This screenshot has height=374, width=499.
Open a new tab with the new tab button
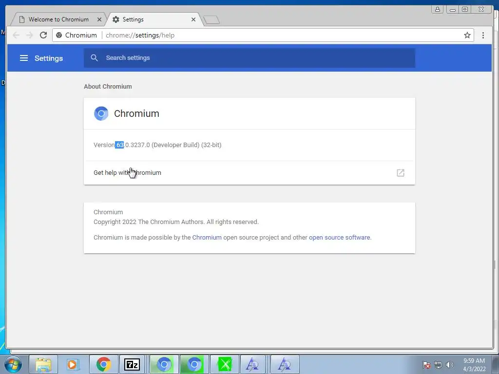click(211, 19)
